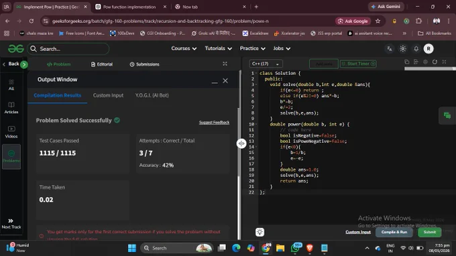Screen dimensions: 456x256
Task: Click the editor file export icon
Action: pos(416,62)
